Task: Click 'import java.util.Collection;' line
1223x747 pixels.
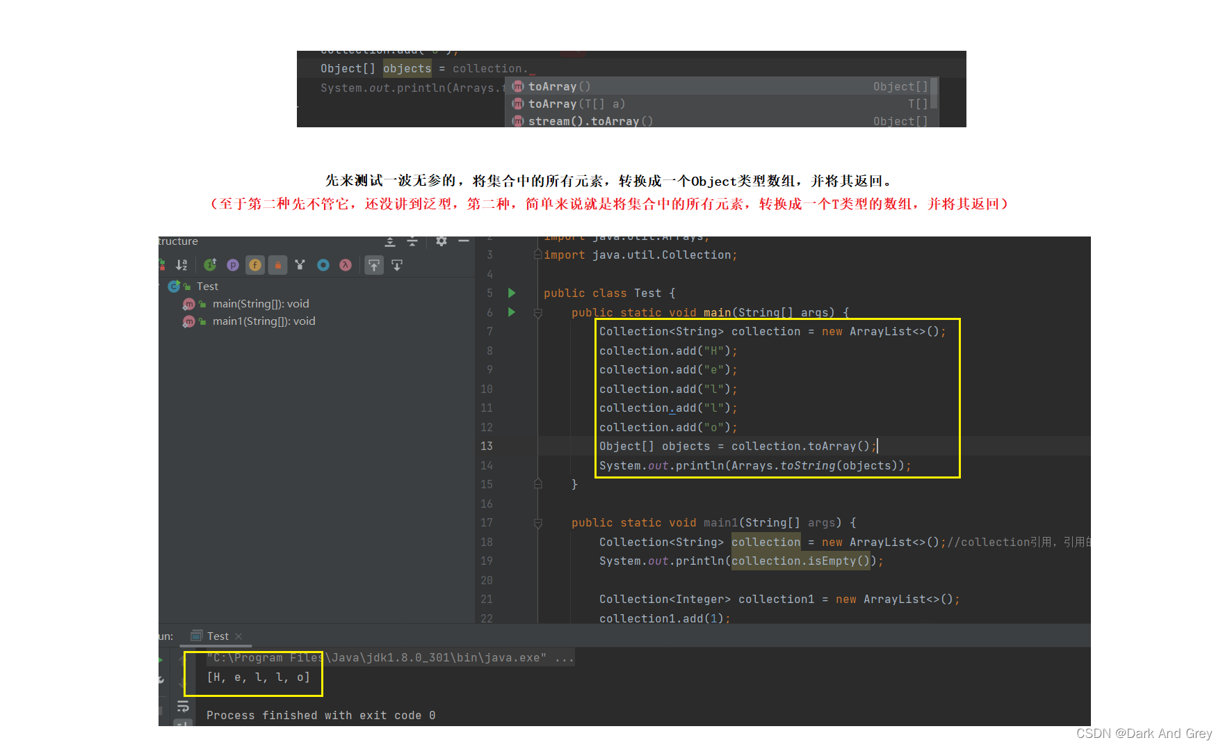Action: coord(640,255)
